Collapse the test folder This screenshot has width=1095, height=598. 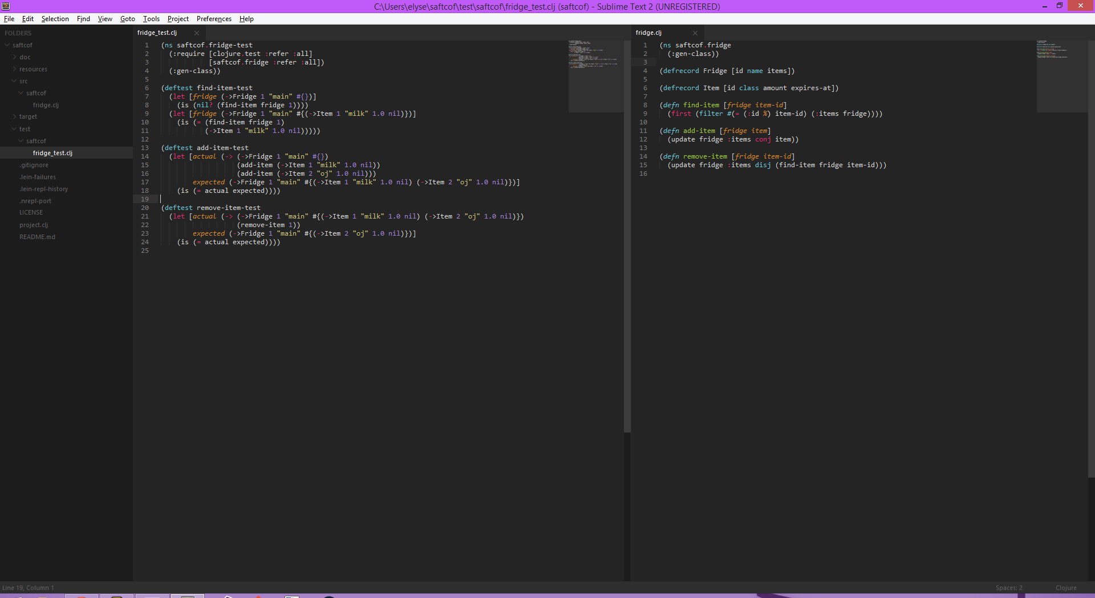click(14, 129)
